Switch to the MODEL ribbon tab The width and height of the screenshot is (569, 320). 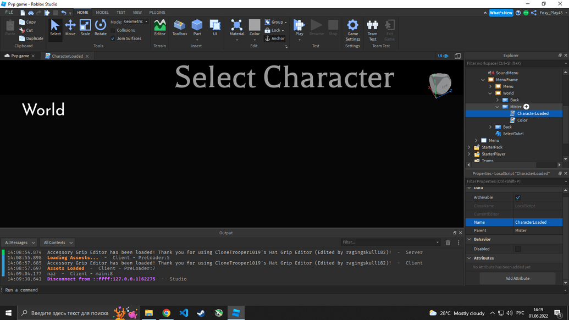pyautogui.click(x=102, y=12)
